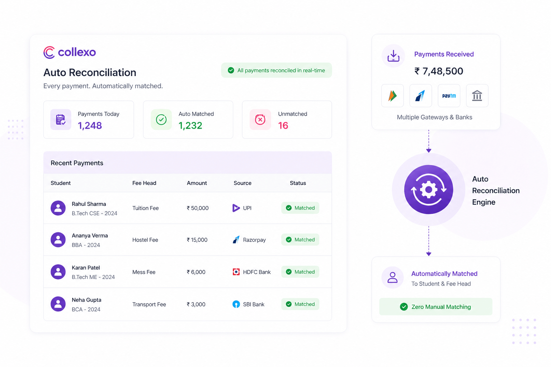Click Rahul Sharma's avatar icon

pos(58,208)
